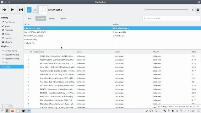Click the playing-status speaker column header
Screen dimensions: 201x113
tap(31, 52)
